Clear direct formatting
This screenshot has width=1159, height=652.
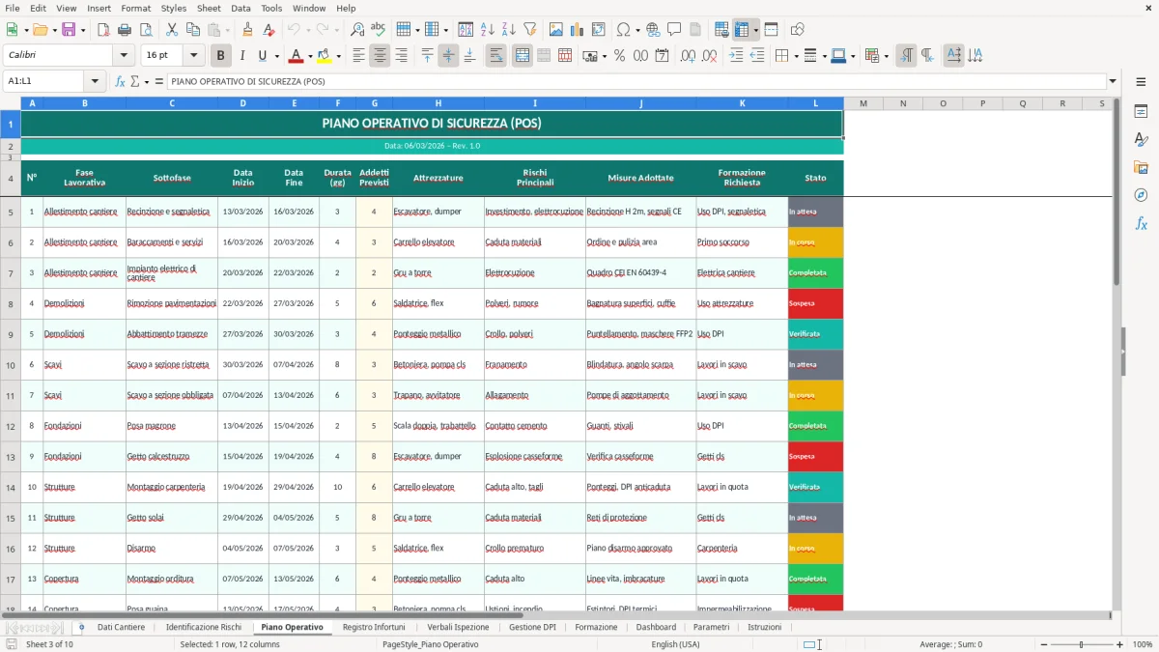pos(269,30)
